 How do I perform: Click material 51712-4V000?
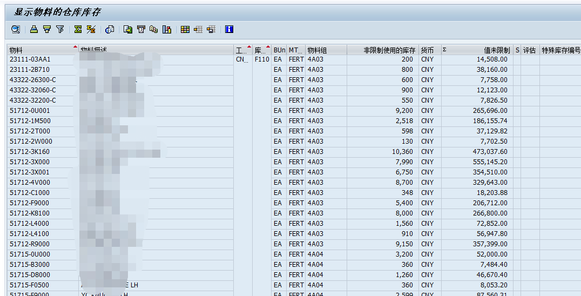[30, 183]
